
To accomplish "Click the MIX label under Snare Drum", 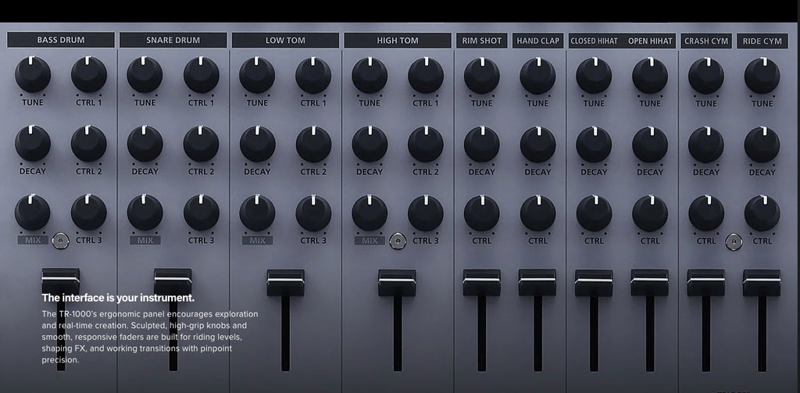I will [145, 241].
